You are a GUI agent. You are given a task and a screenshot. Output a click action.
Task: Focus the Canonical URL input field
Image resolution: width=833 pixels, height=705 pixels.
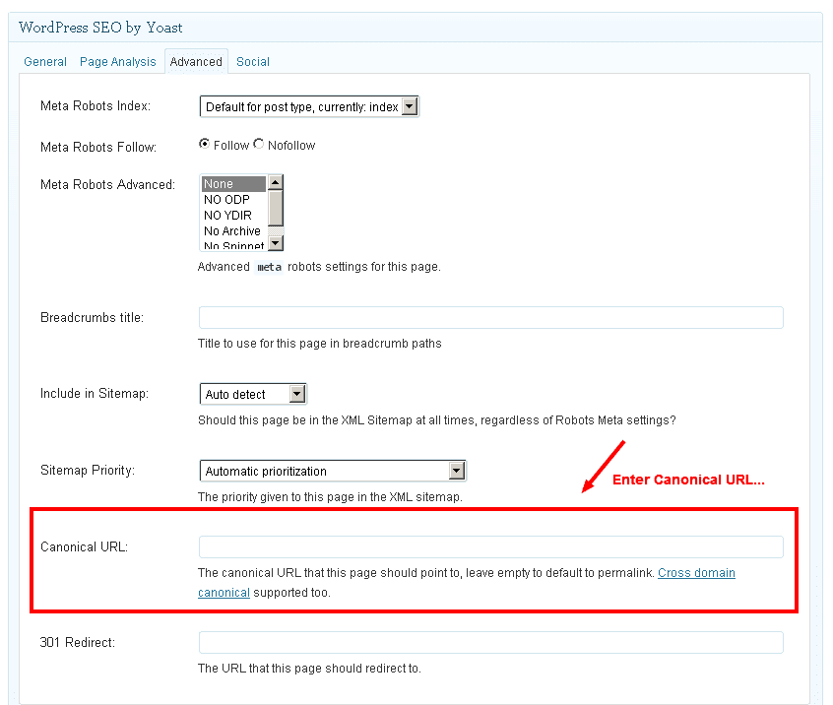tap(491, 547)
